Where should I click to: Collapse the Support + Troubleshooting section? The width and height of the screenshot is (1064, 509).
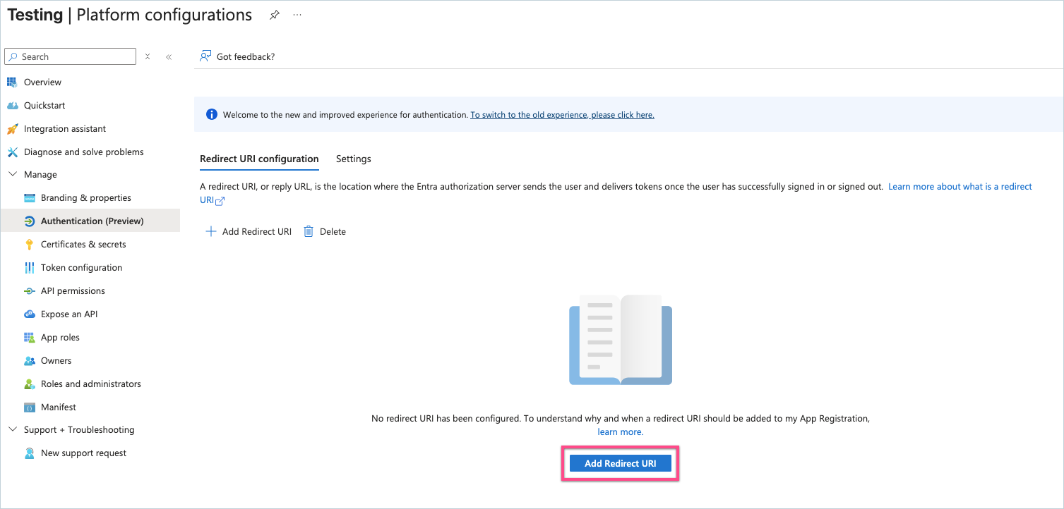[12, 430]
